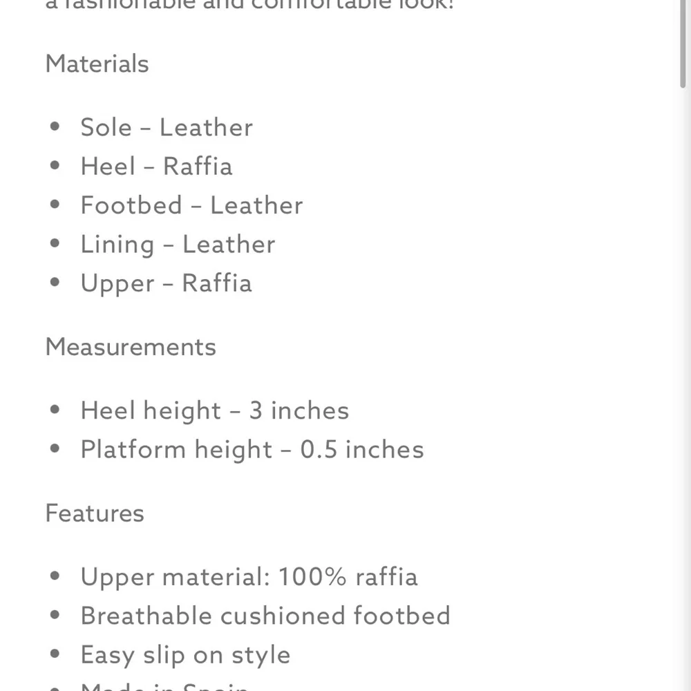This screenshot has height=691, width=691.
Task: Click the bullet beside Sole – Leather
Action: (x=55, y=127)
